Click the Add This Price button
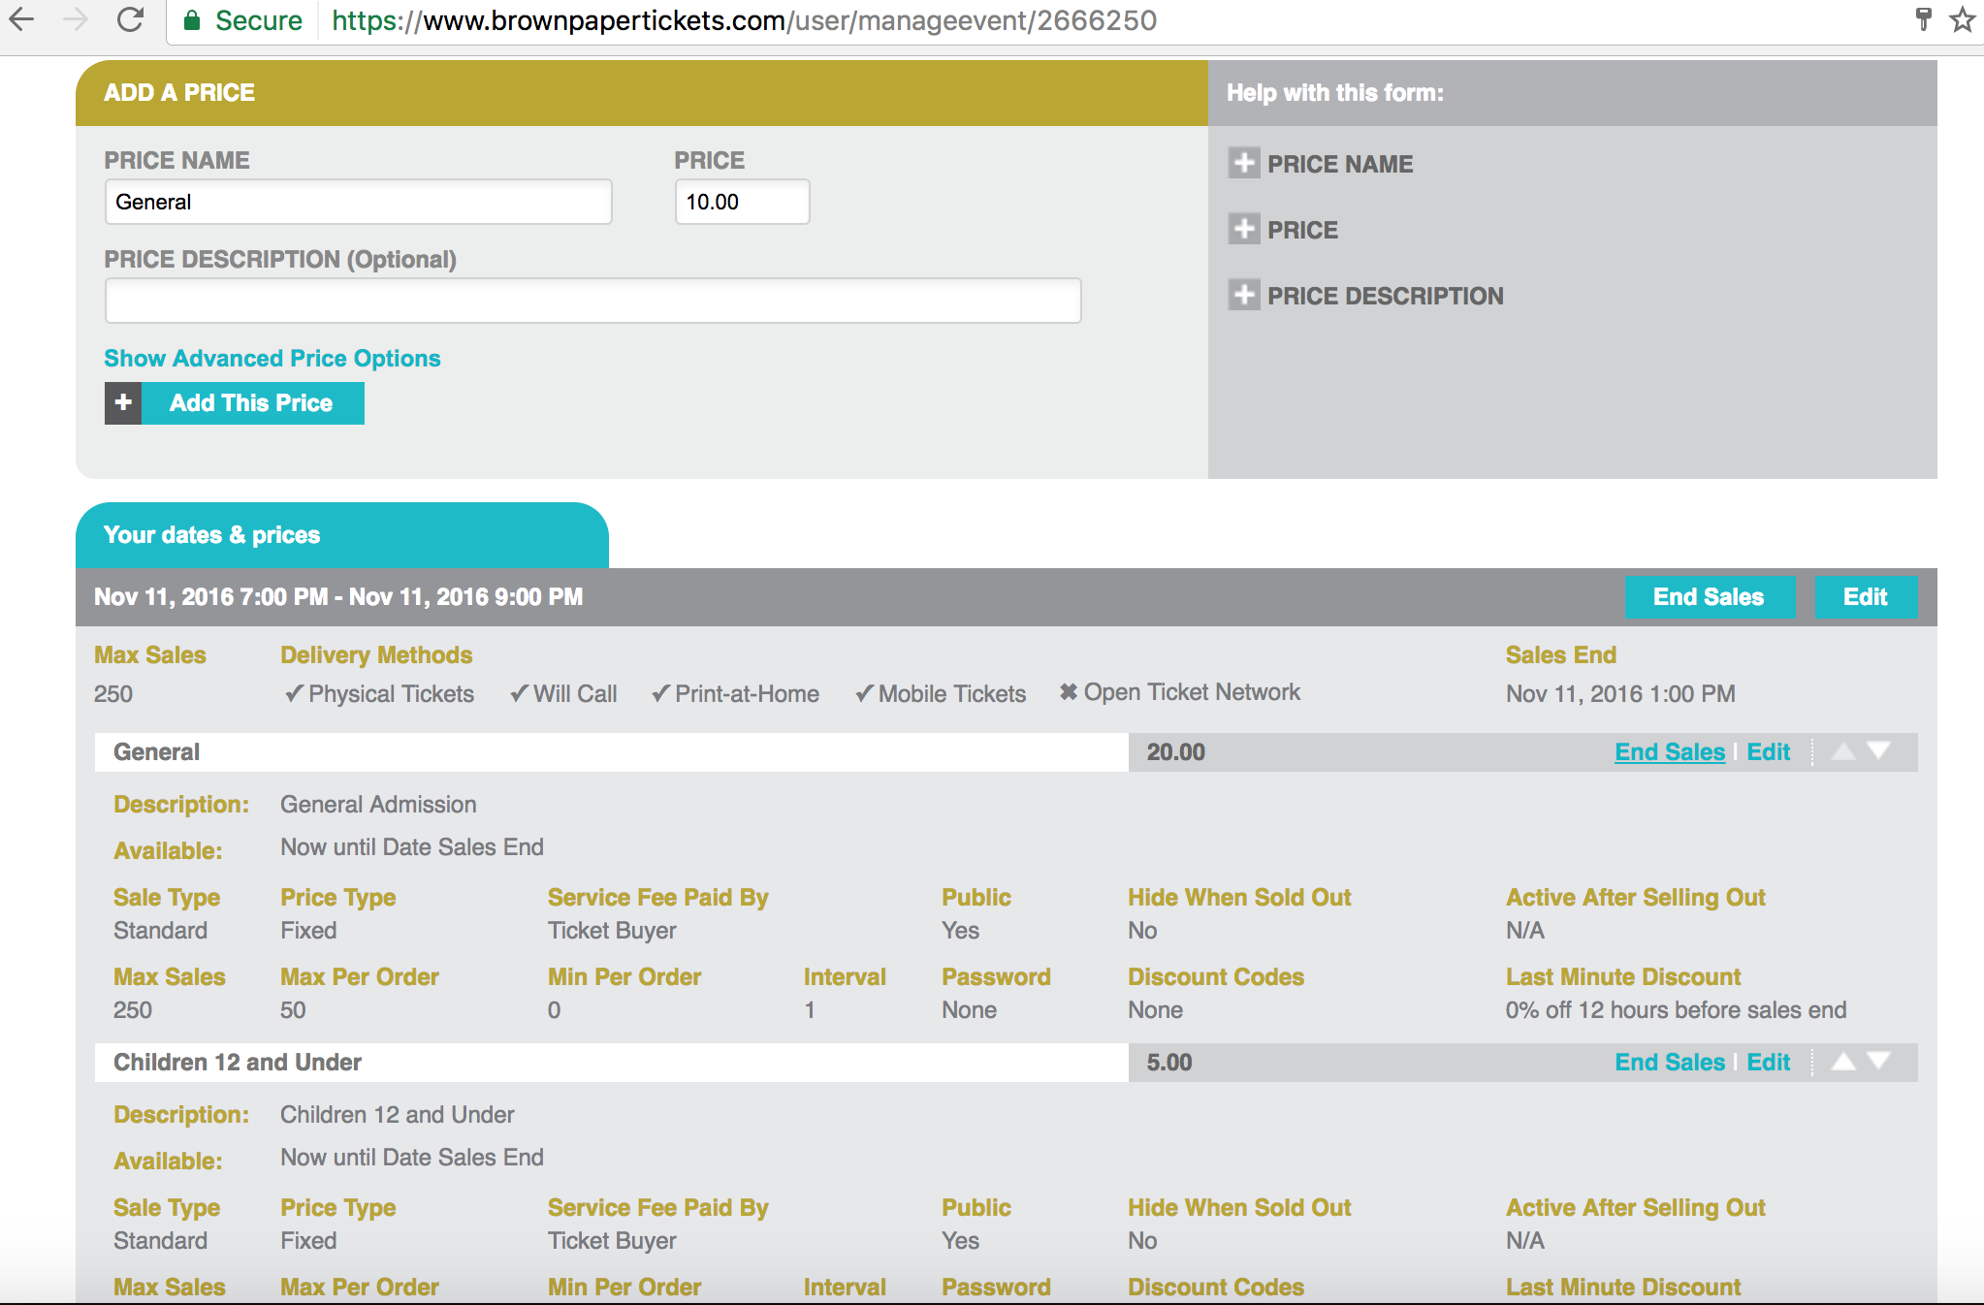The height and width of the screenshot is (1305, 1984). [252, 403]
